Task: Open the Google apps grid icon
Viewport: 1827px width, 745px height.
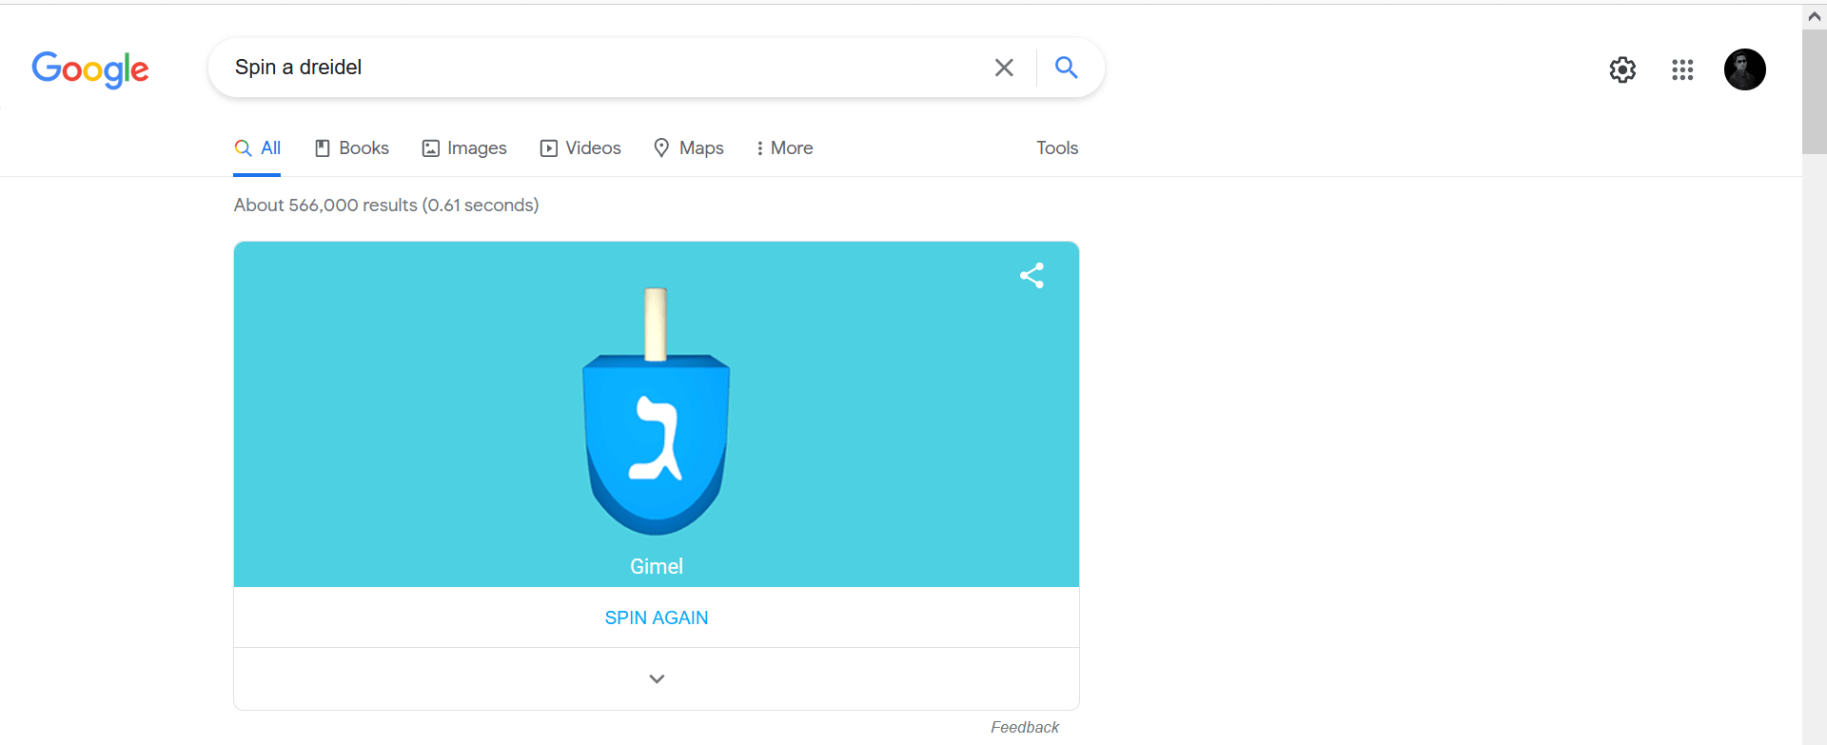Action: tap(1682, 69)
